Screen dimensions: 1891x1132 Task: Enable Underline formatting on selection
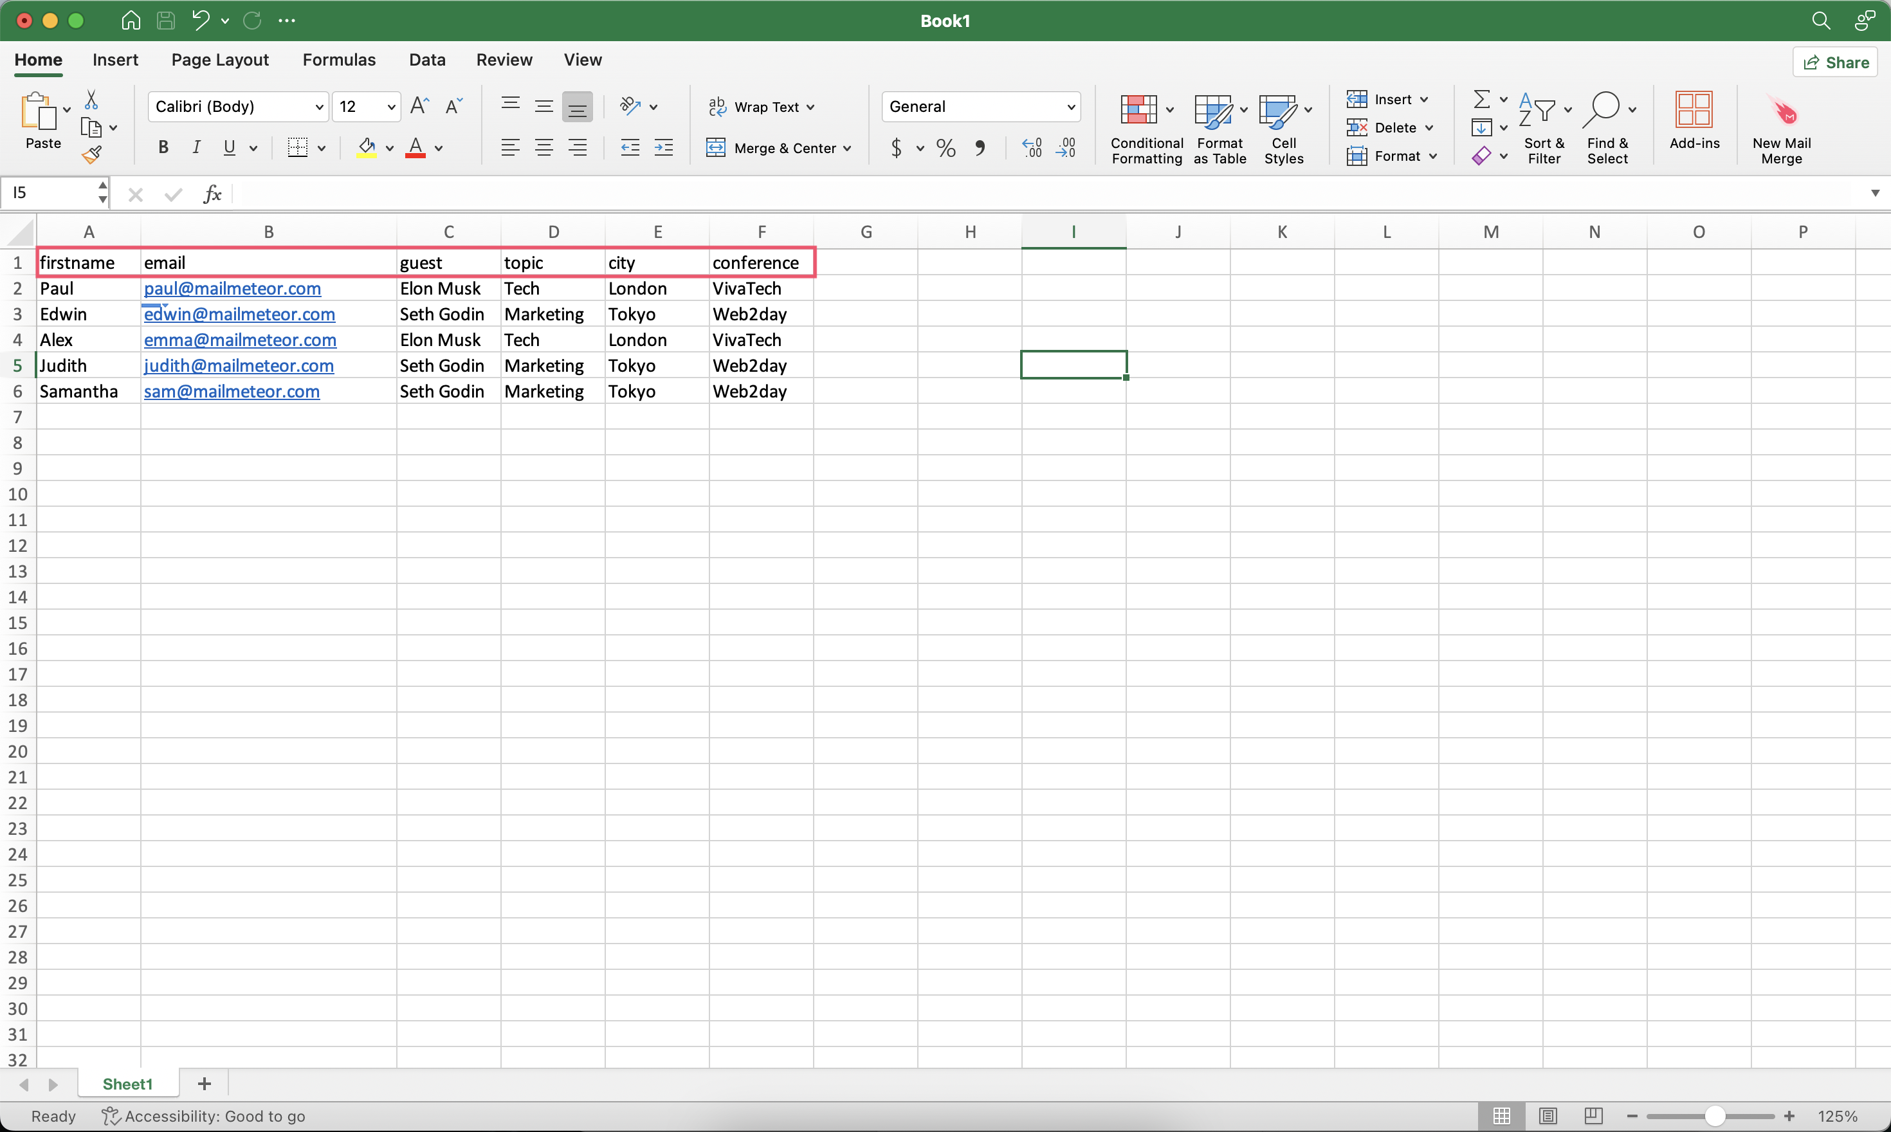(x=229, y=147)
